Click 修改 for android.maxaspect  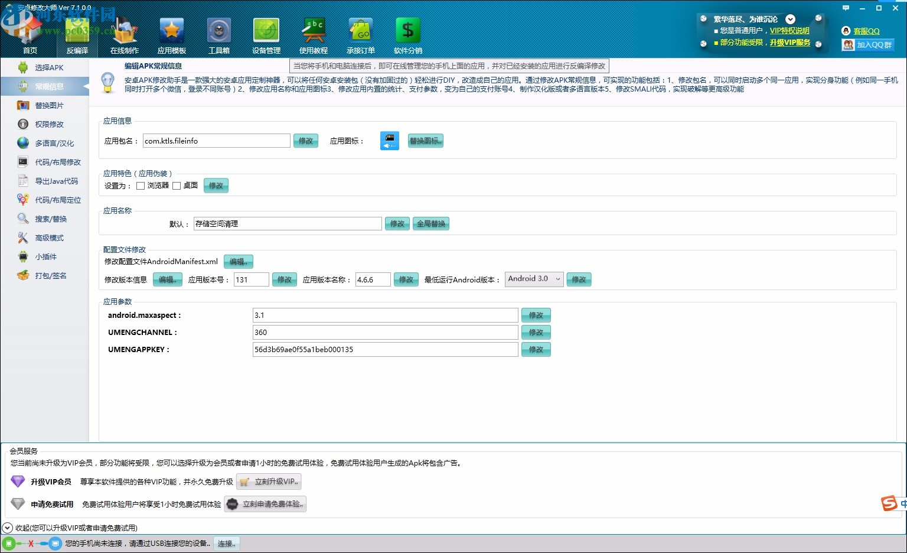point(536,315)
